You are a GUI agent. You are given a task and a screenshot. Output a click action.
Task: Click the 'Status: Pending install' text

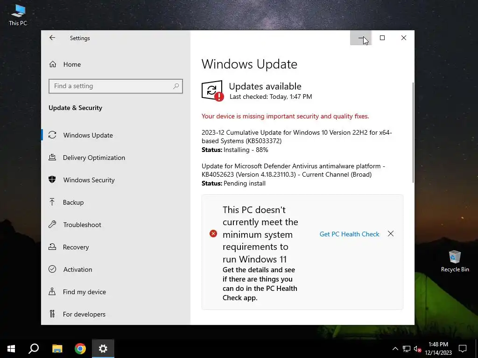point(233,183)
